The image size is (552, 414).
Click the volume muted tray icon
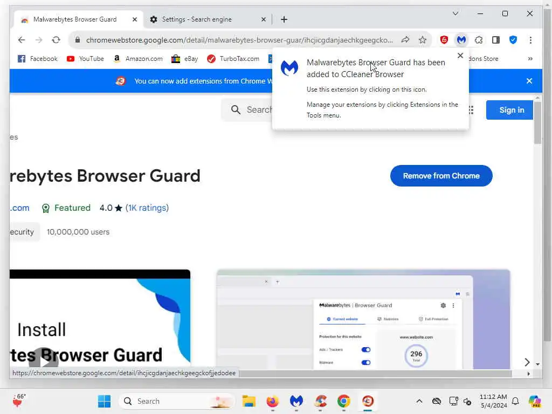tap(467, 401)
